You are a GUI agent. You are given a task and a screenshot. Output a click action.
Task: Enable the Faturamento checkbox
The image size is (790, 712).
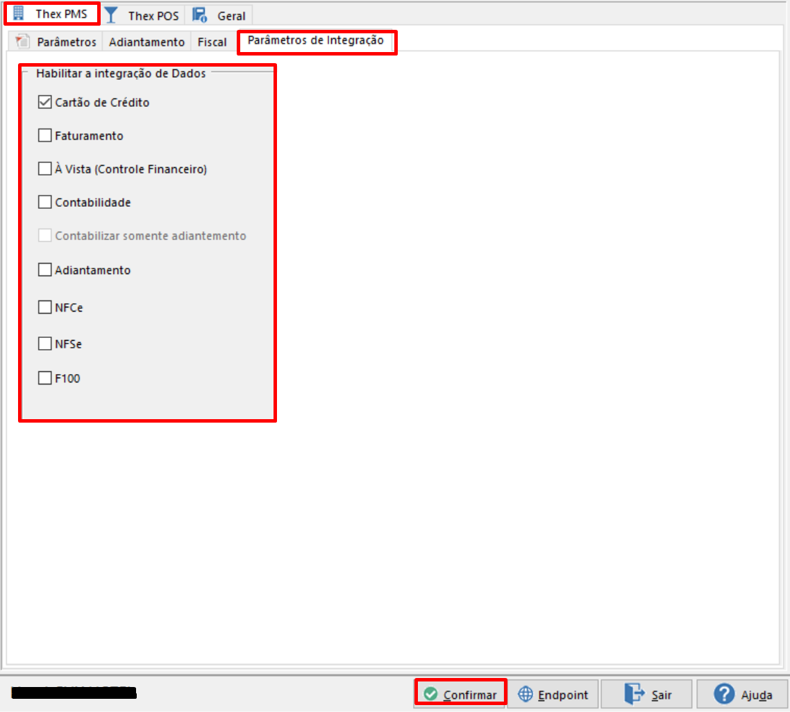pyautogui.click(x=45, y=135)
